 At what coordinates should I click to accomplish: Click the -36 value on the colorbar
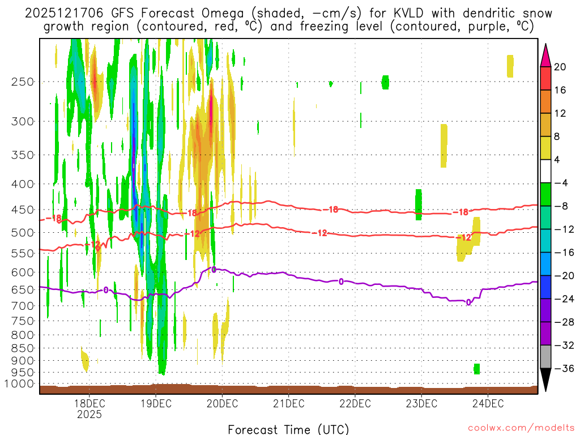click(x=564, y=368)
